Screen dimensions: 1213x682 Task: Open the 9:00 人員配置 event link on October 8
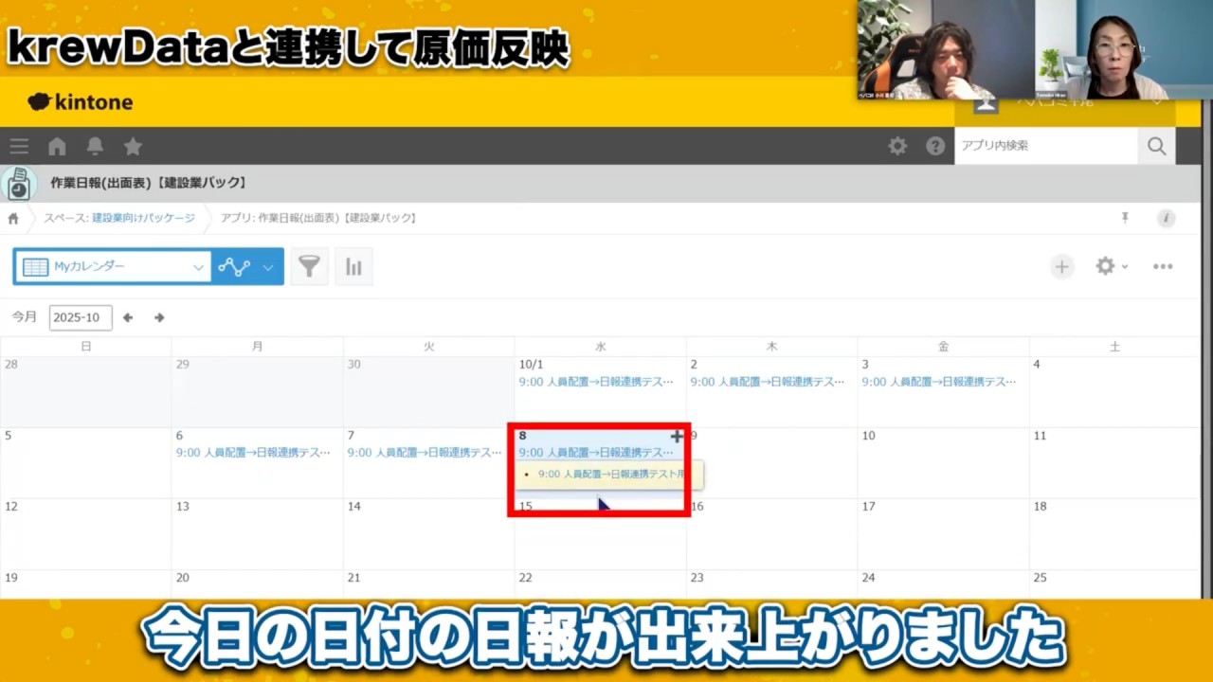pos(597,452)
